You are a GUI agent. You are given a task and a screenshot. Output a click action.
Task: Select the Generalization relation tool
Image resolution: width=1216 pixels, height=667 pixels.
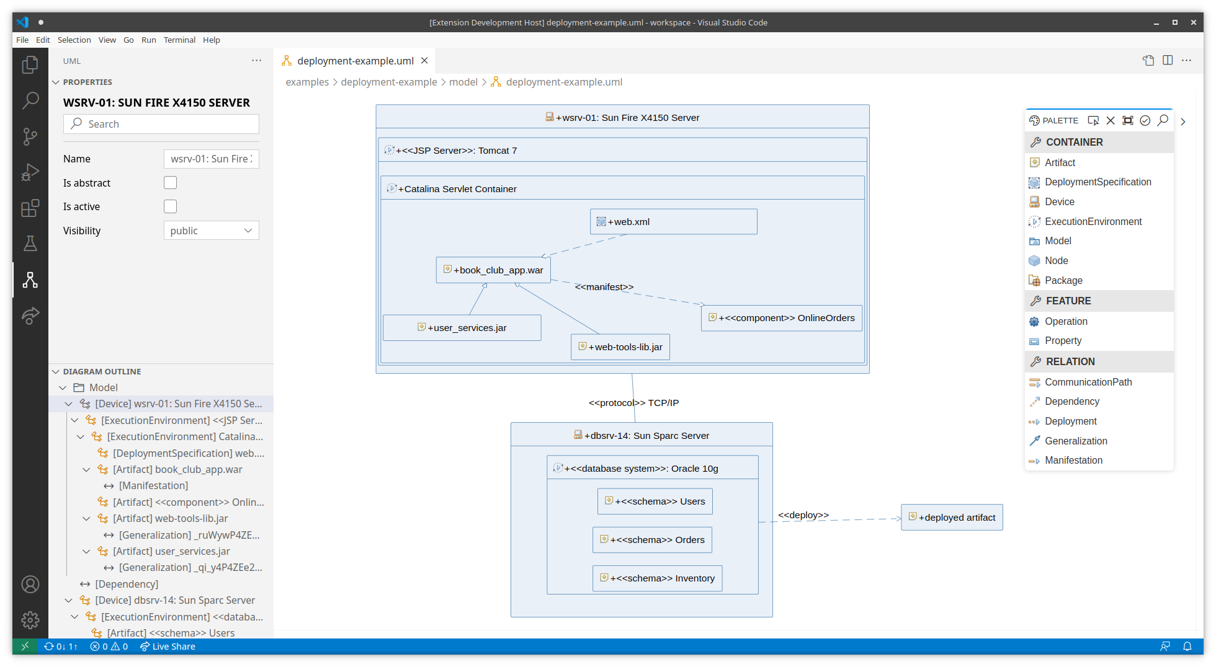pyautogui.click(x=1099, y=441)
